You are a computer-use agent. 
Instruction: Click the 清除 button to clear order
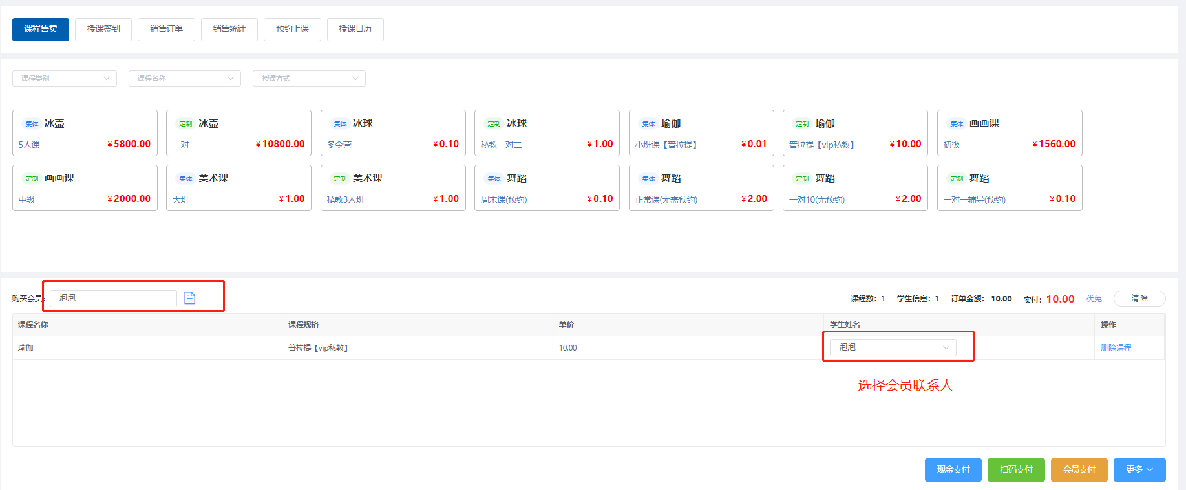1139,298
